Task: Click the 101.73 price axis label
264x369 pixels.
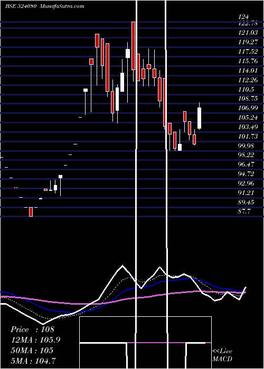Action: coord(248,136)
